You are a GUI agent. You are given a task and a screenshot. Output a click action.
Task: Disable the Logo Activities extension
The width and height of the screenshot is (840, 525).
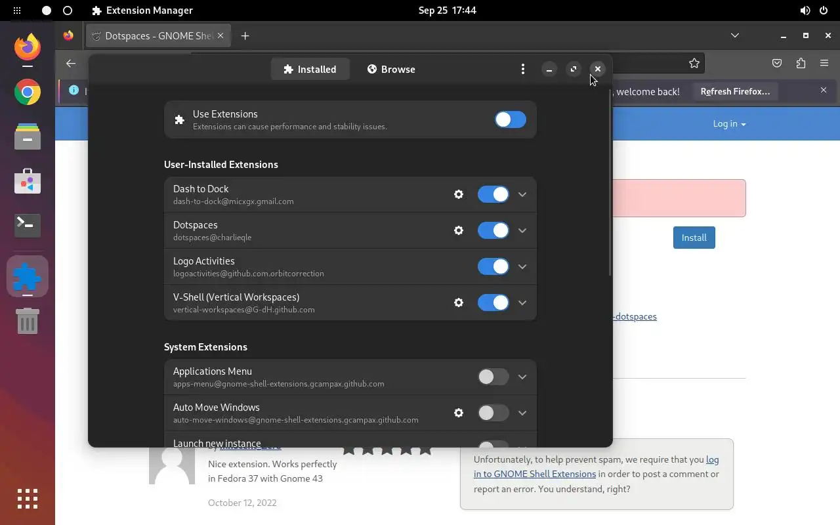493,266
